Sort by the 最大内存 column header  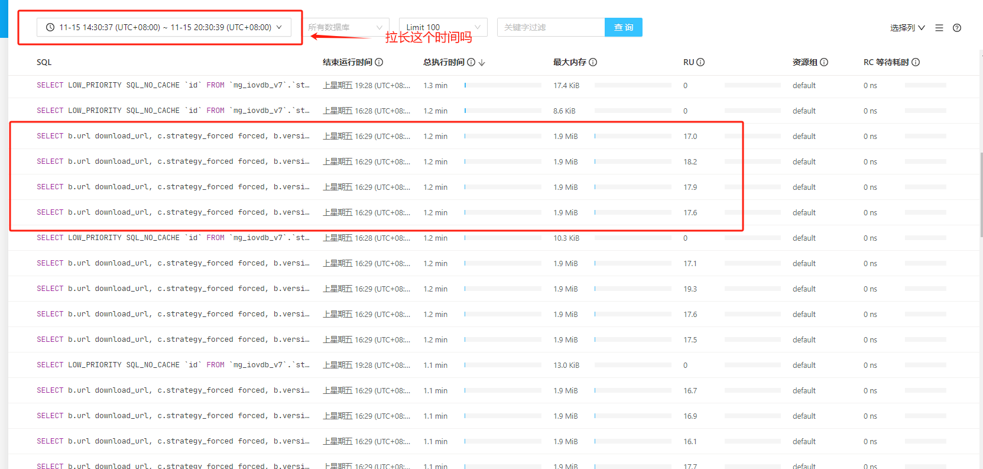coord(570,62)
